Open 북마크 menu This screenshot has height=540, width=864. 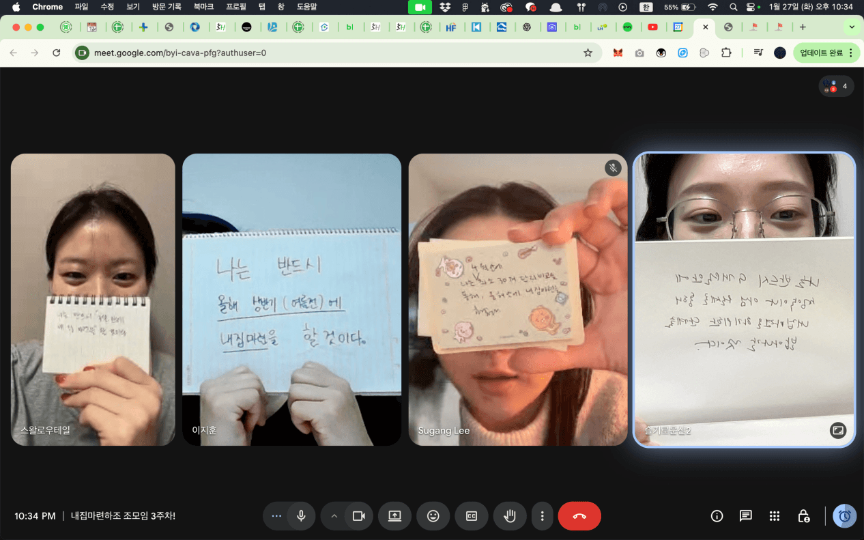tap(203, 7)
